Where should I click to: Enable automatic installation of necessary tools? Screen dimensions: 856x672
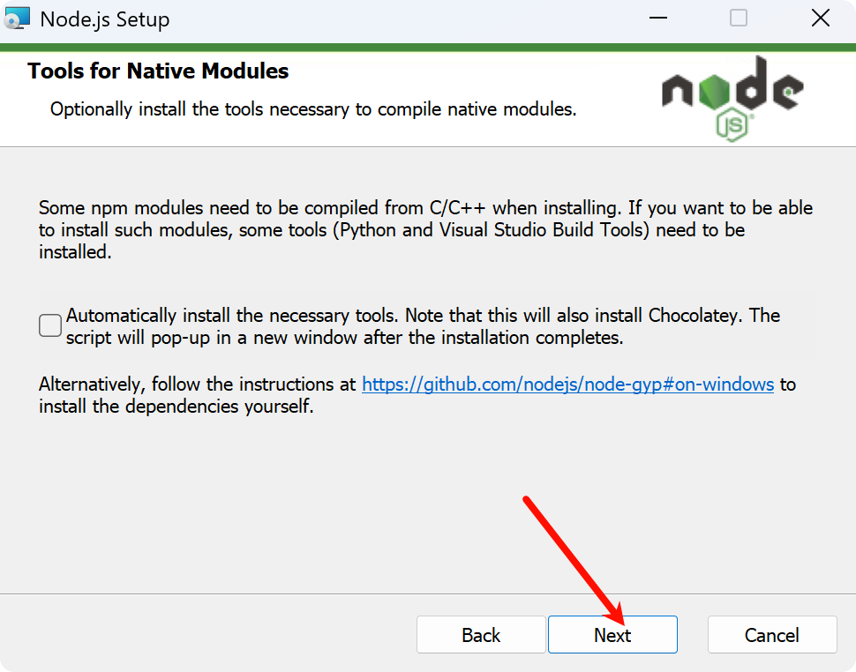point(50,325)
